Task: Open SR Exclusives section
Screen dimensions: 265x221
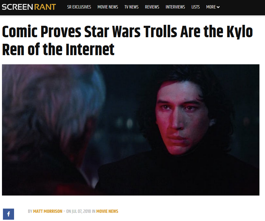Action: [79, 7]
